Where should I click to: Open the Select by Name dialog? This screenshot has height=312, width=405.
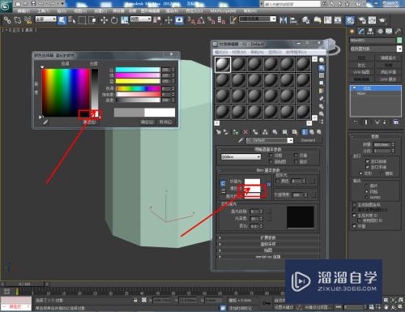pos(72,20)
